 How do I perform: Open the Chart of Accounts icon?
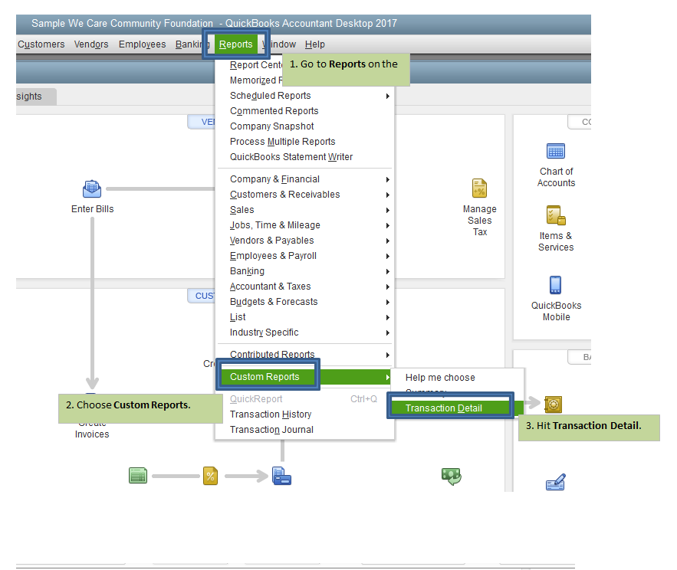coord(556,151)
